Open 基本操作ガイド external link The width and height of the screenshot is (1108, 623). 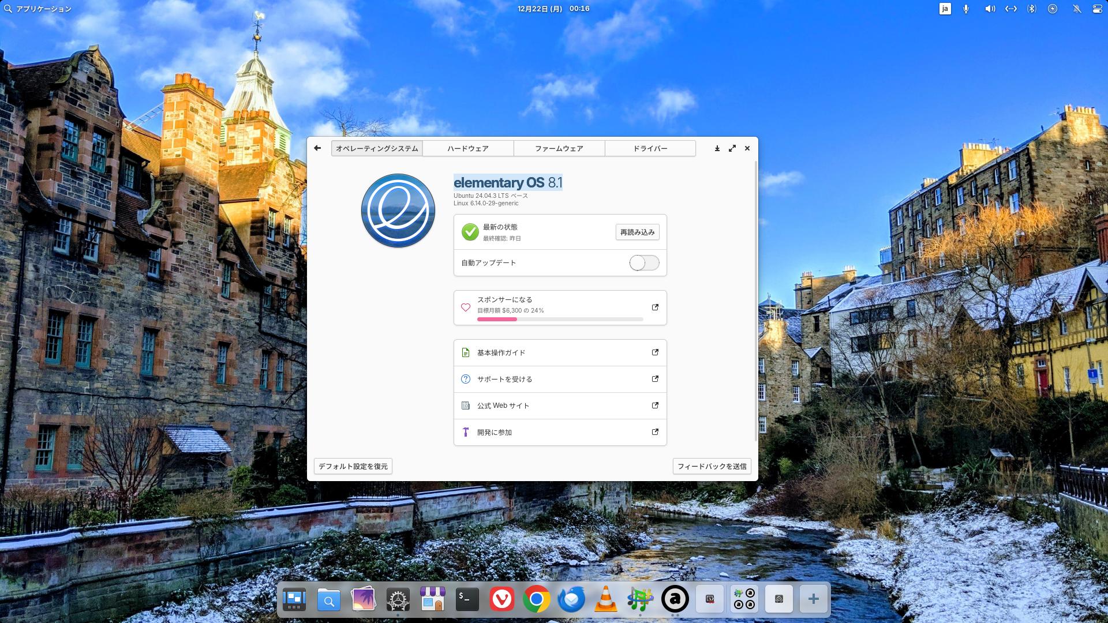560,352
